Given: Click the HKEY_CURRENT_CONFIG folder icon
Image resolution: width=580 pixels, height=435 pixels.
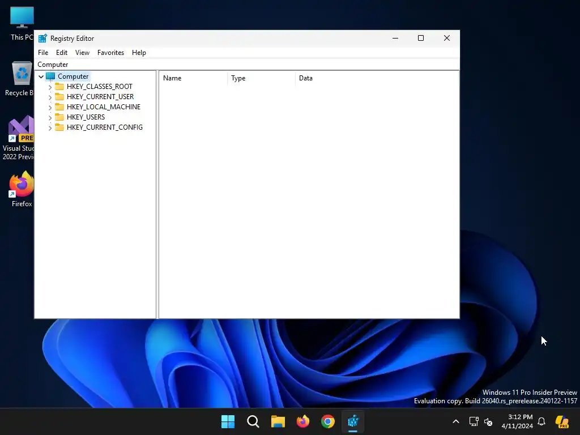Looking at the screenshot, I should (x=59, y=127).
